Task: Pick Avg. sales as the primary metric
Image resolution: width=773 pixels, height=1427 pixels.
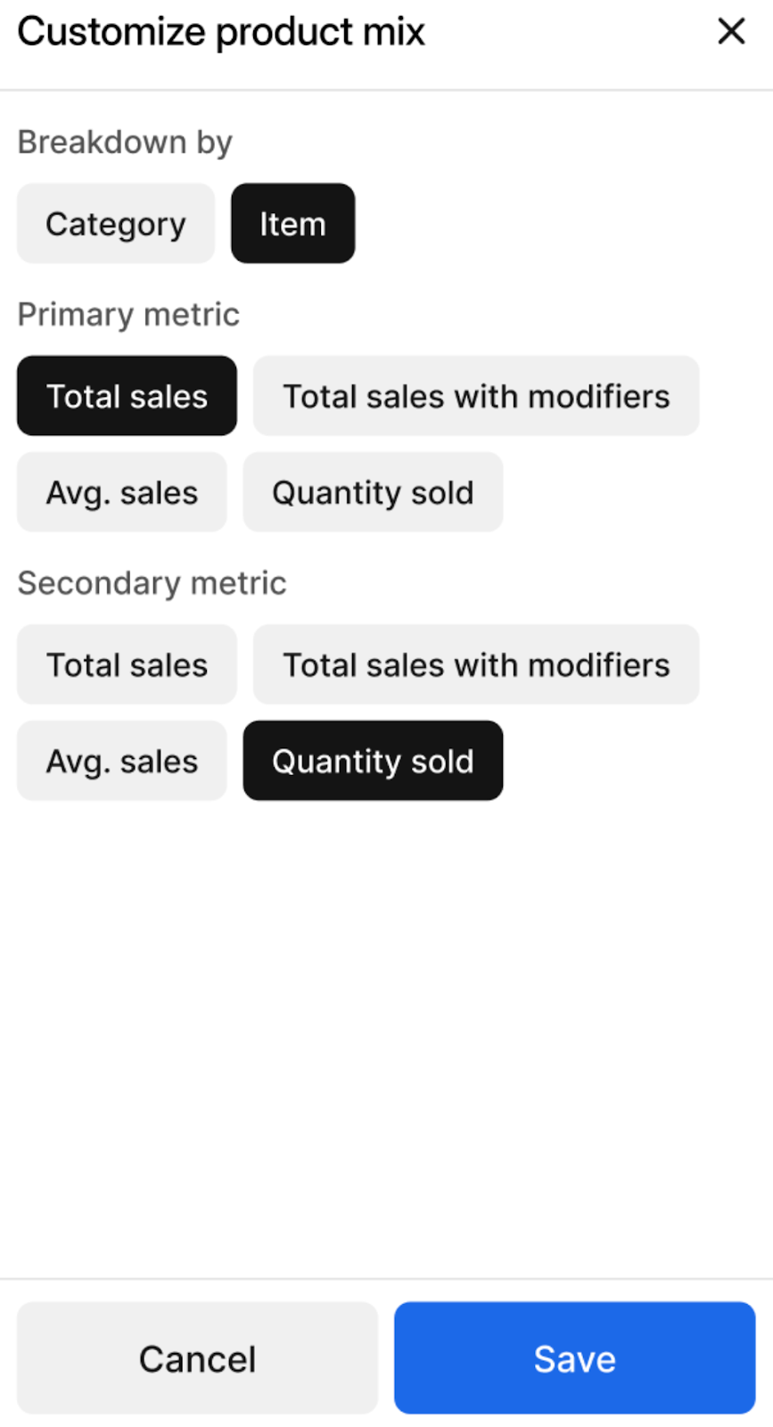Action: (122, 492)
